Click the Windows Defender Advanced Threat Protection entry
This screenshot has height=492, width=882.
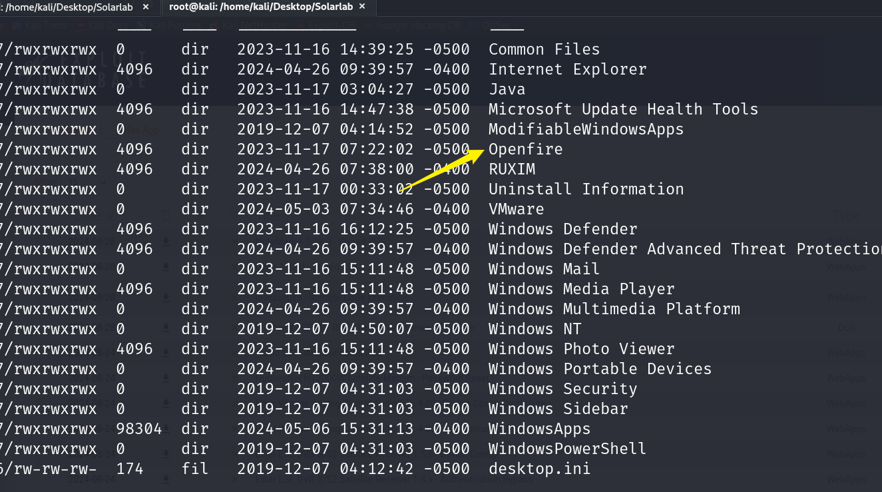pos(685,249)
